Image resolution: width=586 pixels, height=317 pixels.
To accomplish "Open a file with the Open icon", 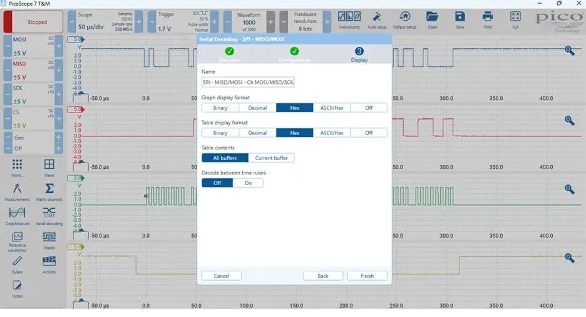I will tap(433, 20).
